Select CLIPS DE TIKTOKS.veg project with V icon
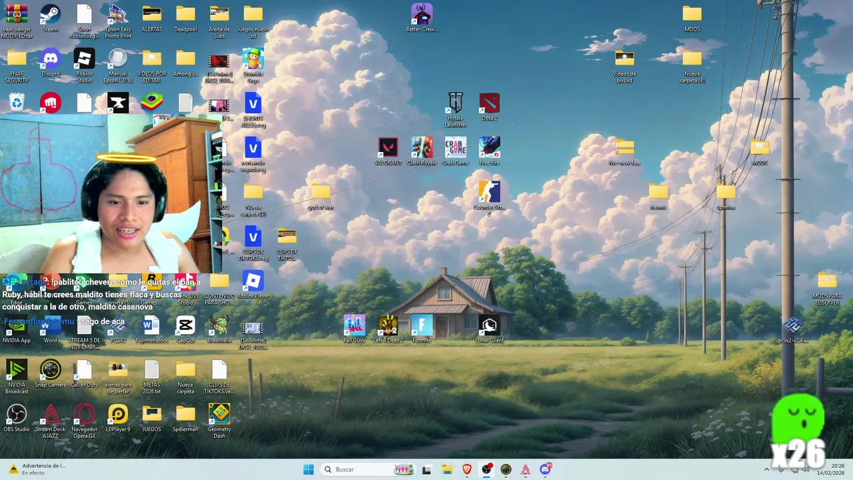This screenshot has height=480, width=853. [x=253, y=243]
